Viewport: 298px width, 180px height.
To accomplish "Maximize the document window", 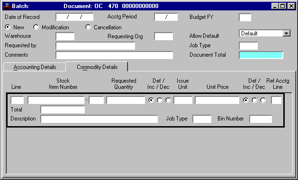I will tap(283, 6).
